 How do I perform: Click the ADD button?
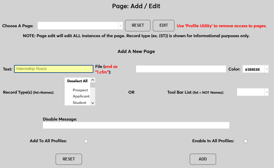pos(203,159)
